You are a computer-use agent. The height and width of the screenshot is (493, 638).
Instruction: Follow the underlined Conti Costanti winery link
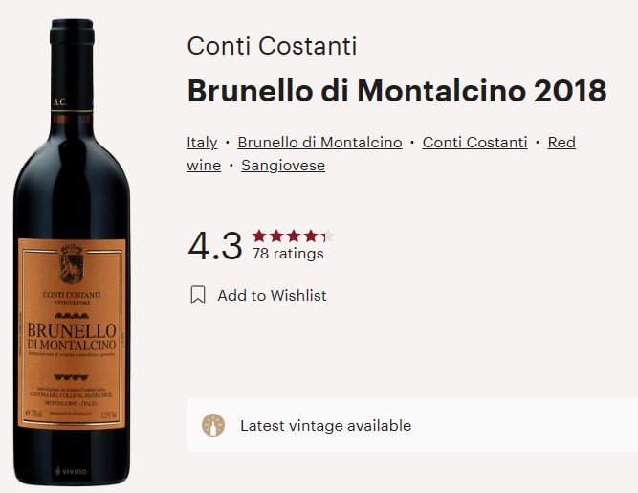tap(474, 143)
